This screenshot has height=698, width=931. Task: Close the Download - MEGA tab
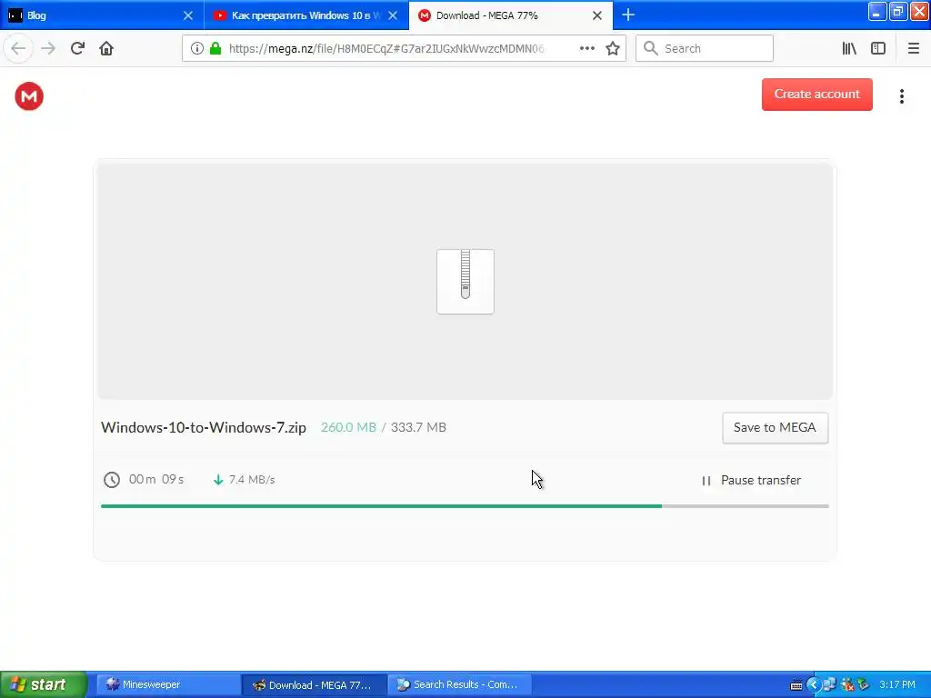[597, 15]
